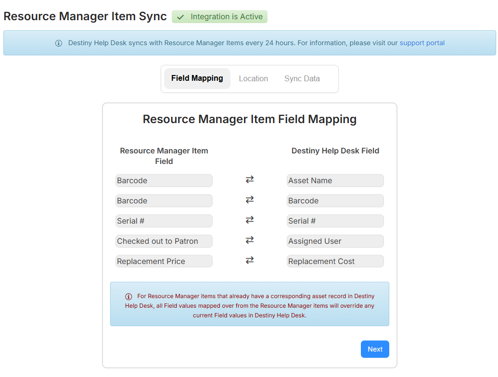
Task: Click the Resource Manager Item Field Mapping heading
Action: coord(250,119)
